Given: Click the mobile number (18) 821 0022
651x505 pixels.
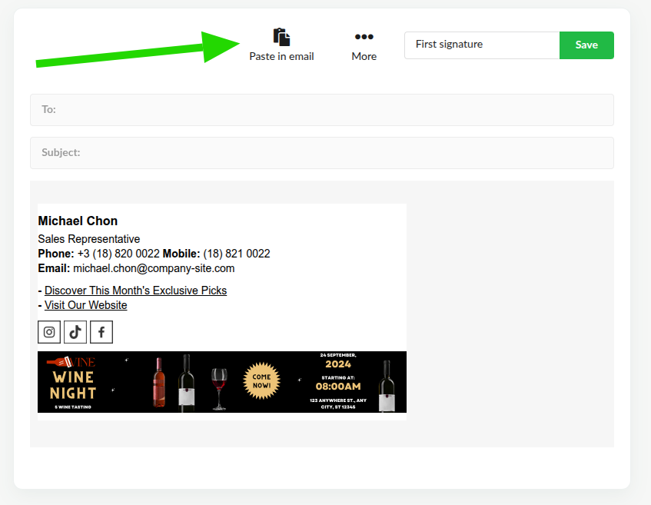Looking at the screenshot, I should coord(237,254).
